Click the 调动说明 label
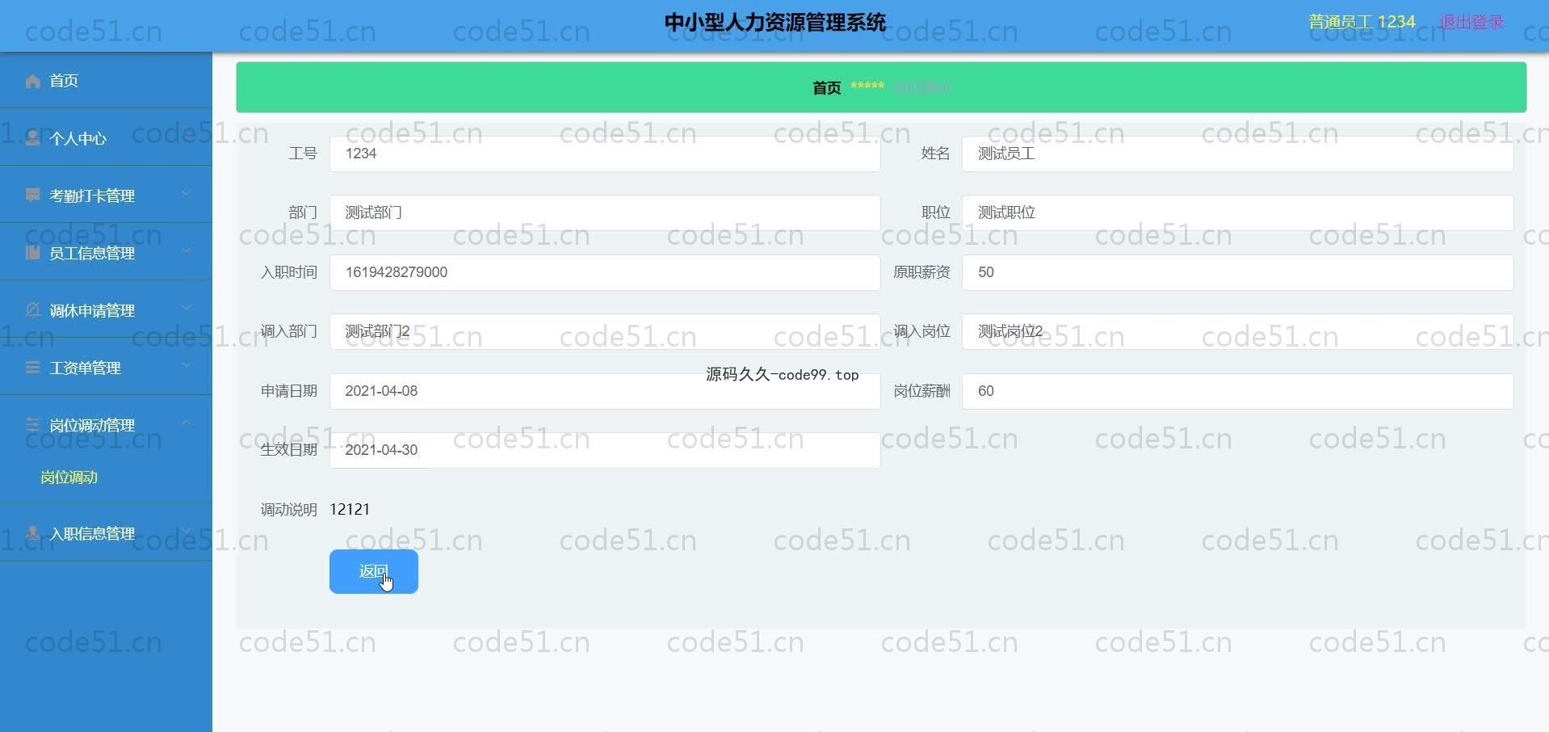 [x=288, y=510]
